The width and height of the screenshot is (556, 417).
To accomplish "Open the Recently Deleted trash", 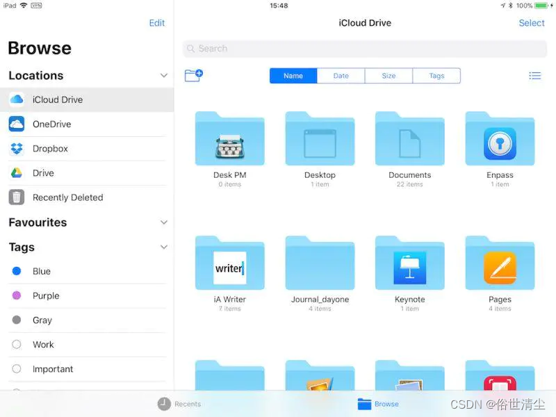I will click(87, 197).
